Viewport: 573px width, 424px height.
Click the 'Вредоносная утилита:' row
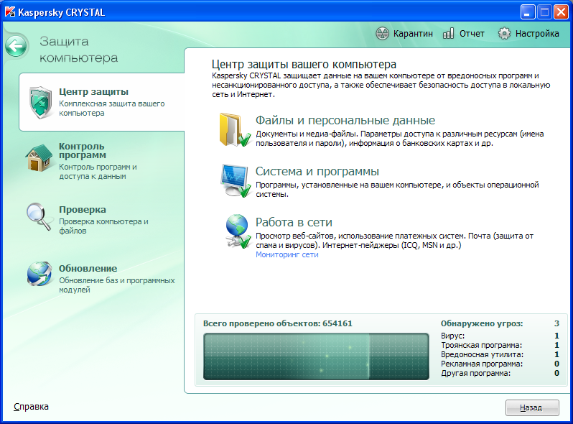click(500, 354)
